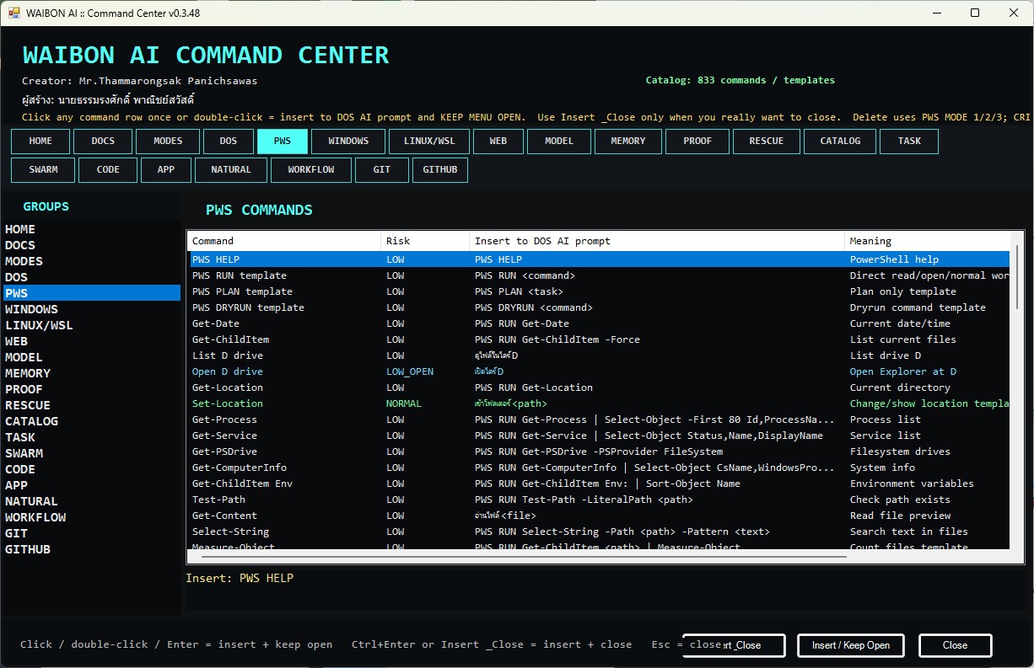
Task: Sort by the Risk column header
Action: pos(425,241)
